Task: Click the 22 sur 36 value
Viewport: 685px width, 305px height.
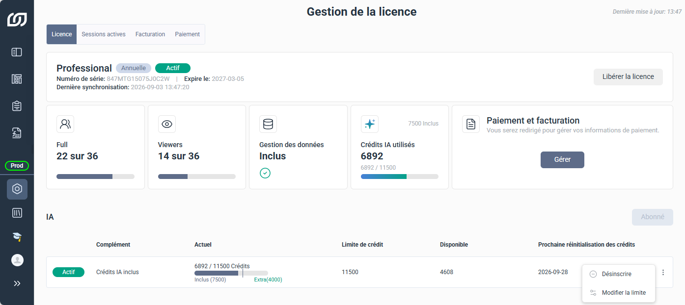Action: click(78, 156)
